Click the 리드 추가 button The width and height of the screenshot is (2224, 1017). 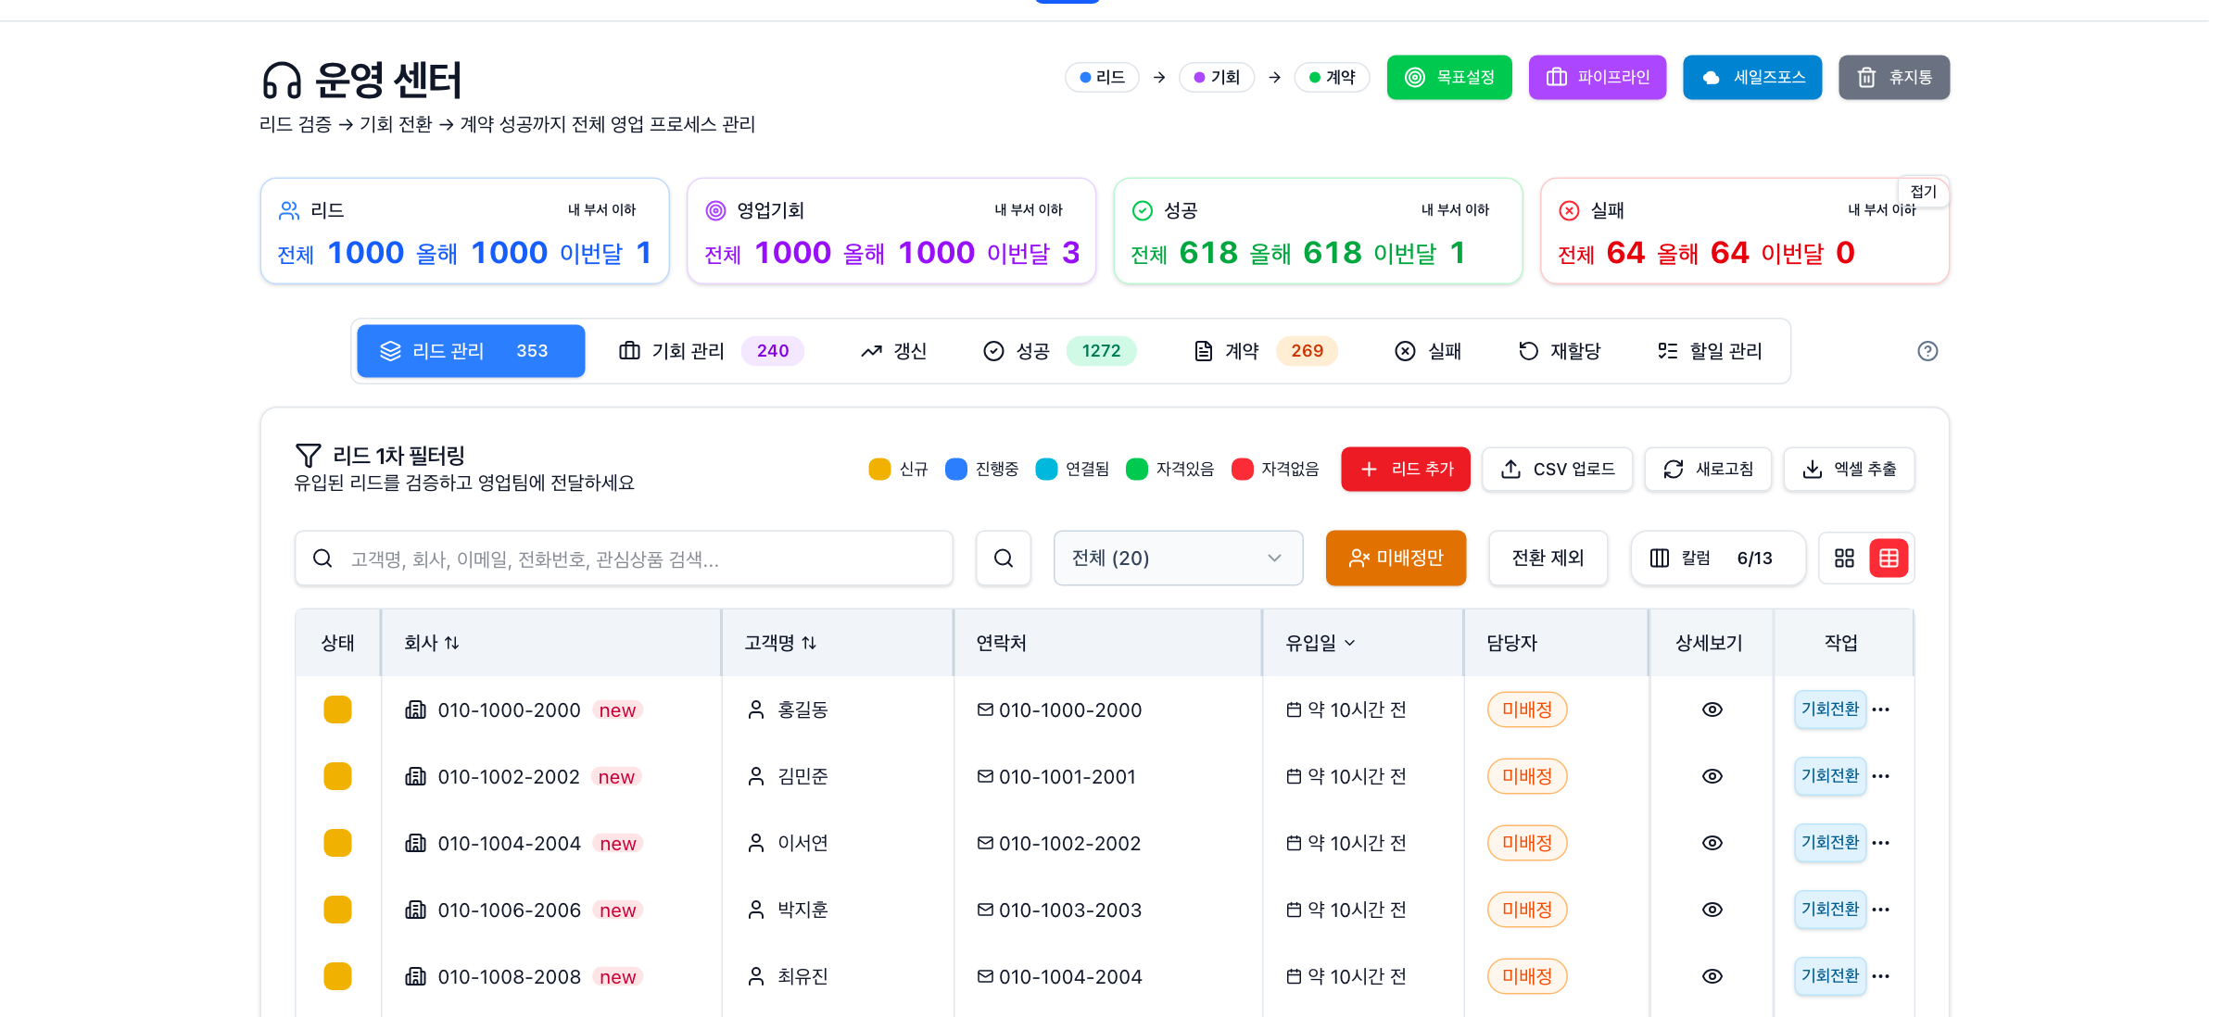(1405, 469)
